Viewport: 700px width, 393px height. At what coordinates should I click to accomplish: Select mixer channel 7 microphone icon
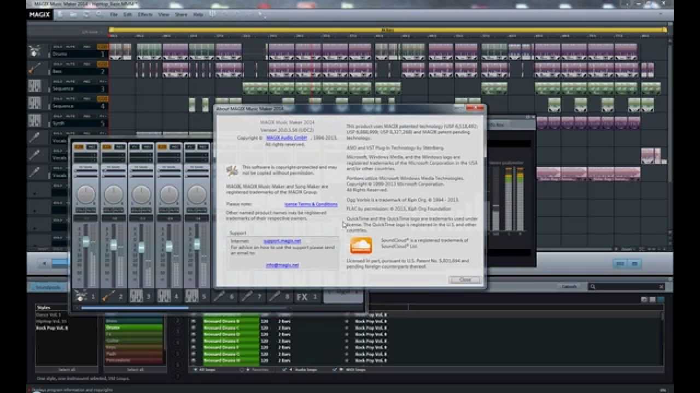(248, 296)
